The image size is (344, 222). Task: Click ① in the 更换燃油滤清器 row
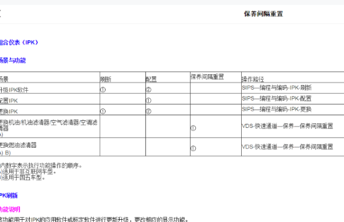pyautogui.click(x=193, y=148)
